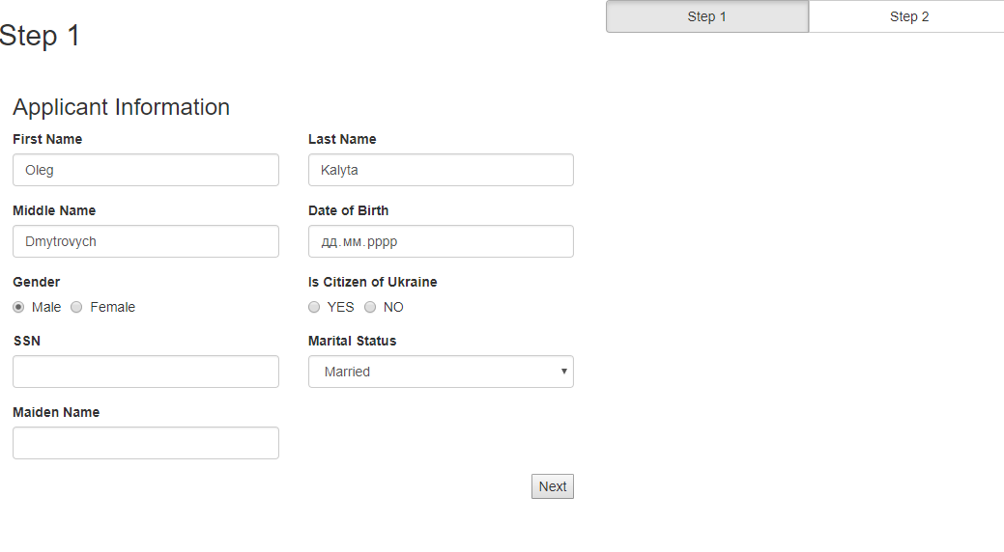
Task: Click the large Step 1 page title
Action: tap(40, 36)
